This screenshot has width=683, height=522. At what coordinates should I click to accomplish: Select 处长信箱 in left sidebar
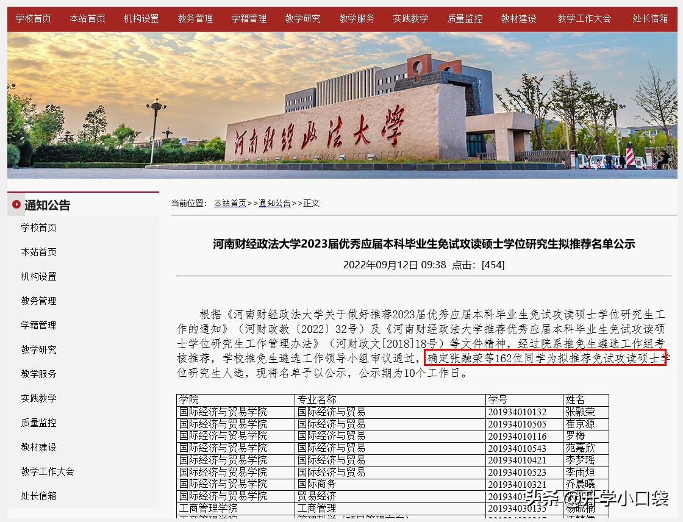point(38,496)
